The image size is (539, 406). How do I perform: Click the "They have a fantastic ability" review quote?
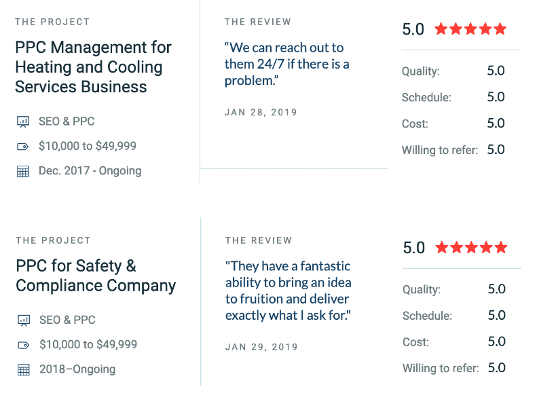(x=288, y=291)
